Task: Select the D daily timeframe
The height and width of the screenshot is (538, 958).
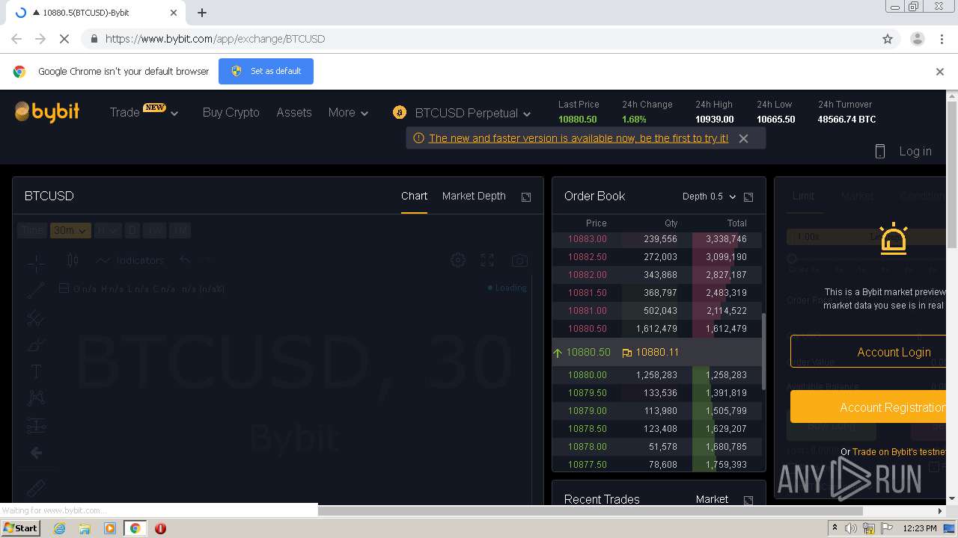Action: coord(132,231)
